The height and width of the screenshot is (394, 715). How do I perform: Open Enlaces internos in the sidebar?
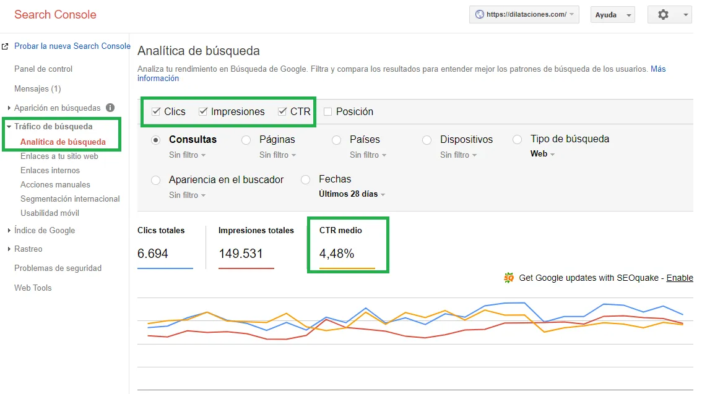tap(50, 170)
